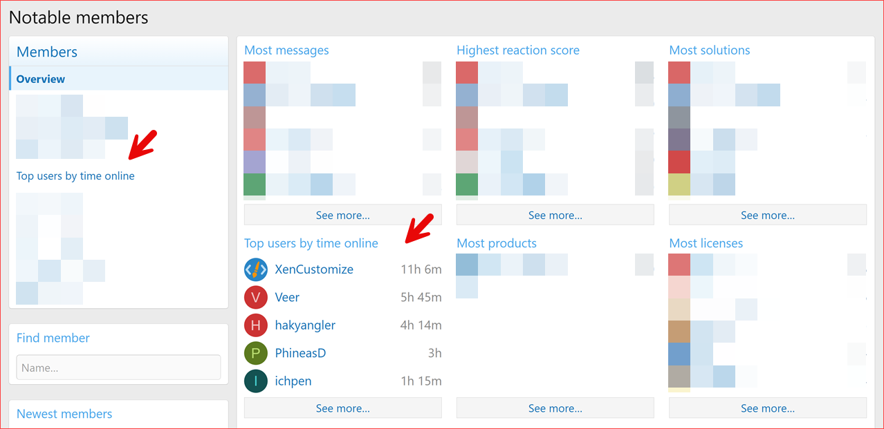This screenshot has height=429, width=884.
Task: Click See more under Most solutions
Action: point(767,214)
